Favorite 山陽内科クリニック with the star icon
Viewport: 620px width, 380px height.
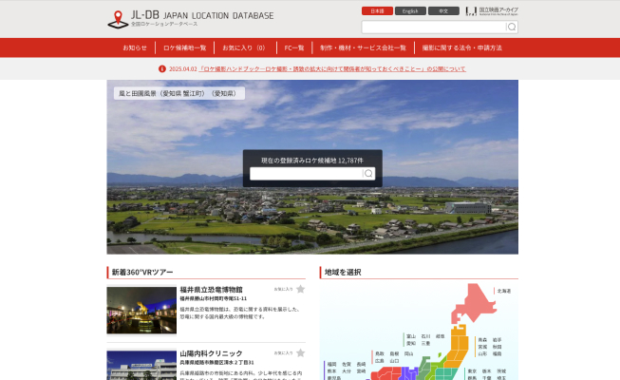click(300, 353)
